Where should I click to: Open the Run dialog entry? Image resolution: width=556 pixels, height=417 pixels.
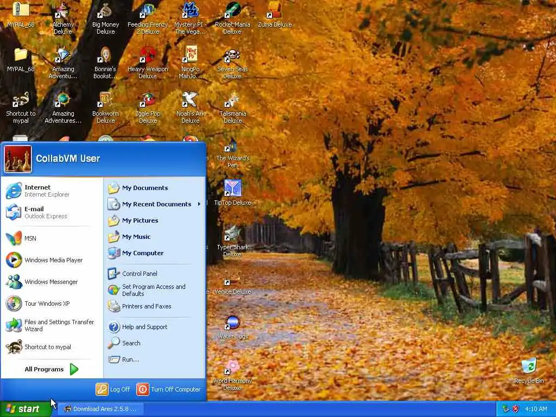click(x=155, y=359)
